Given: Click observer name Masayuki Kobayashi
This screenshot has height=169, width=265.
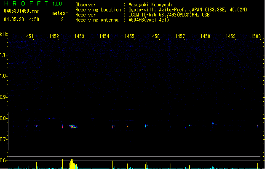Looking at the screenshot, I should (x=151, y=5).
